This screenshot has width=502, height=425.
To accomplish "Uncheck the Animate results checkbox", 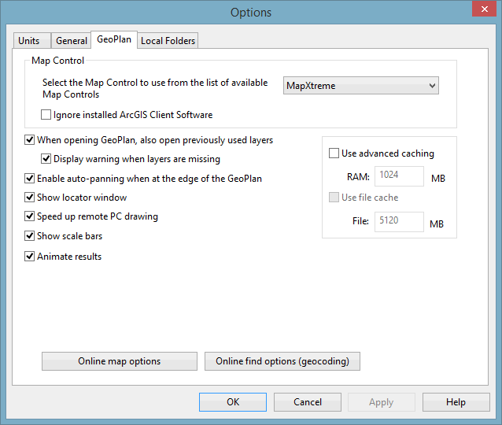I will (30, 257).
